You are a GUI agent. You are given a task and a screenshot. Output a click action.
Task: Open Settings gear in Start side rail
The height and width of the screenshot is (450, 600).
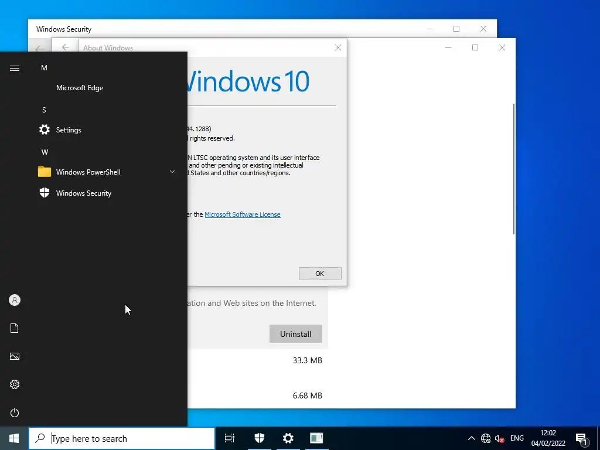pyautogui.click(x=15, y=384)
